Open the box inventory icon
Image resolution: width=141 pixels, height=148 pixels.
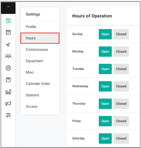coord(8,80)
